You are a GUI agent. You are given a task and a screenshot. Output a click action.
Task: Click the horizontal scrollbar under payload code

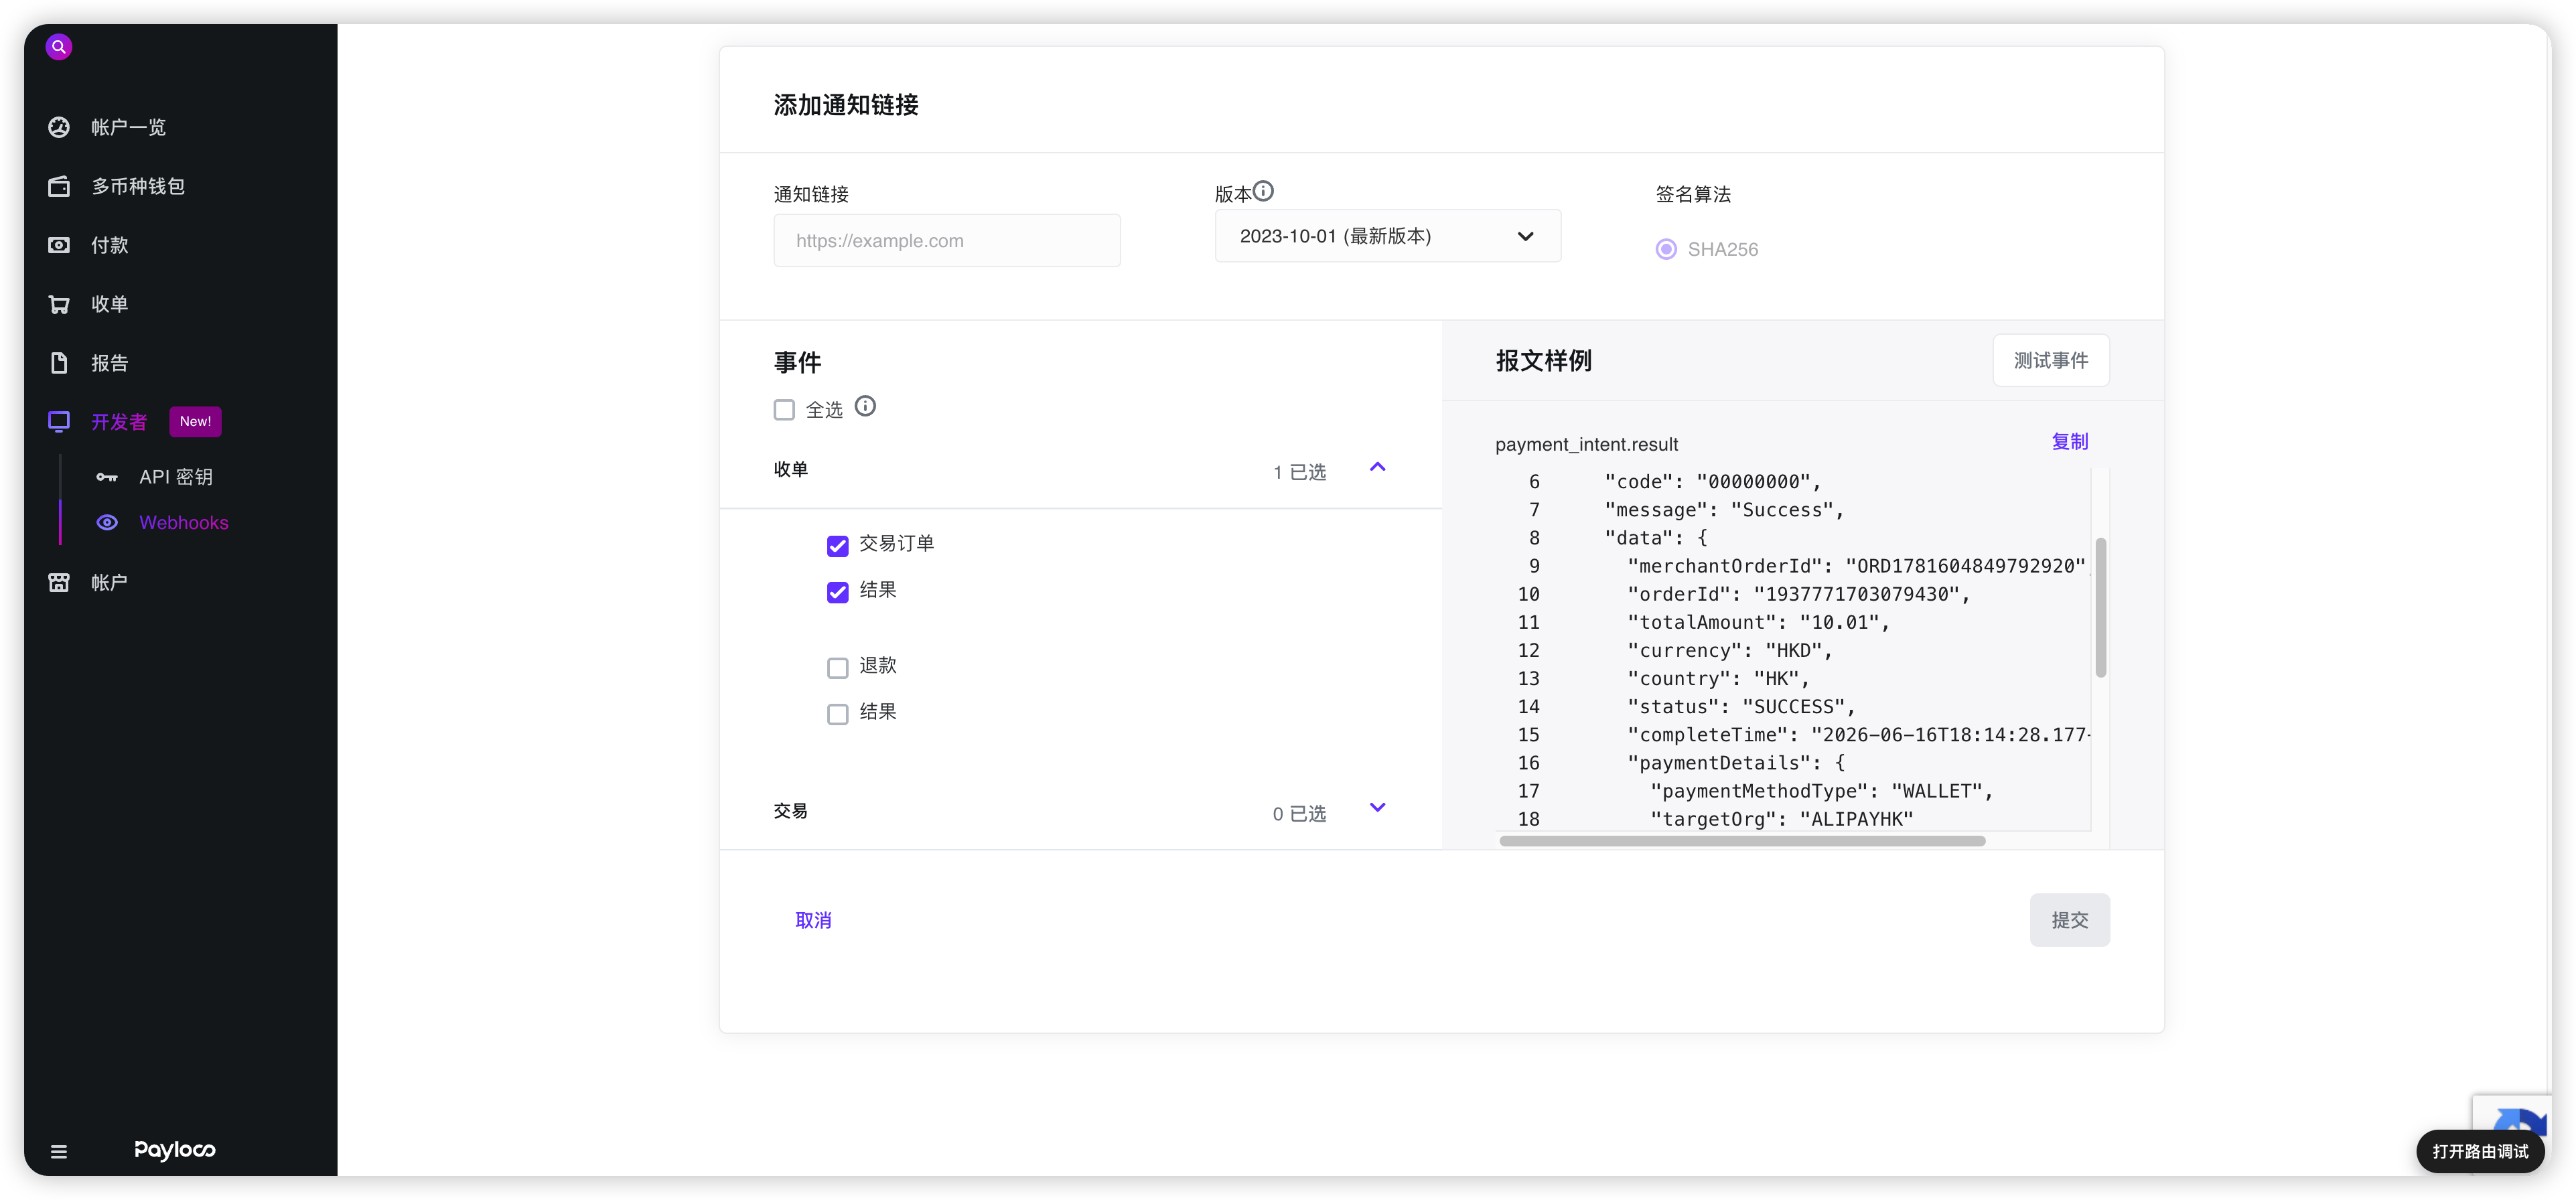(x=1741, y=841)
